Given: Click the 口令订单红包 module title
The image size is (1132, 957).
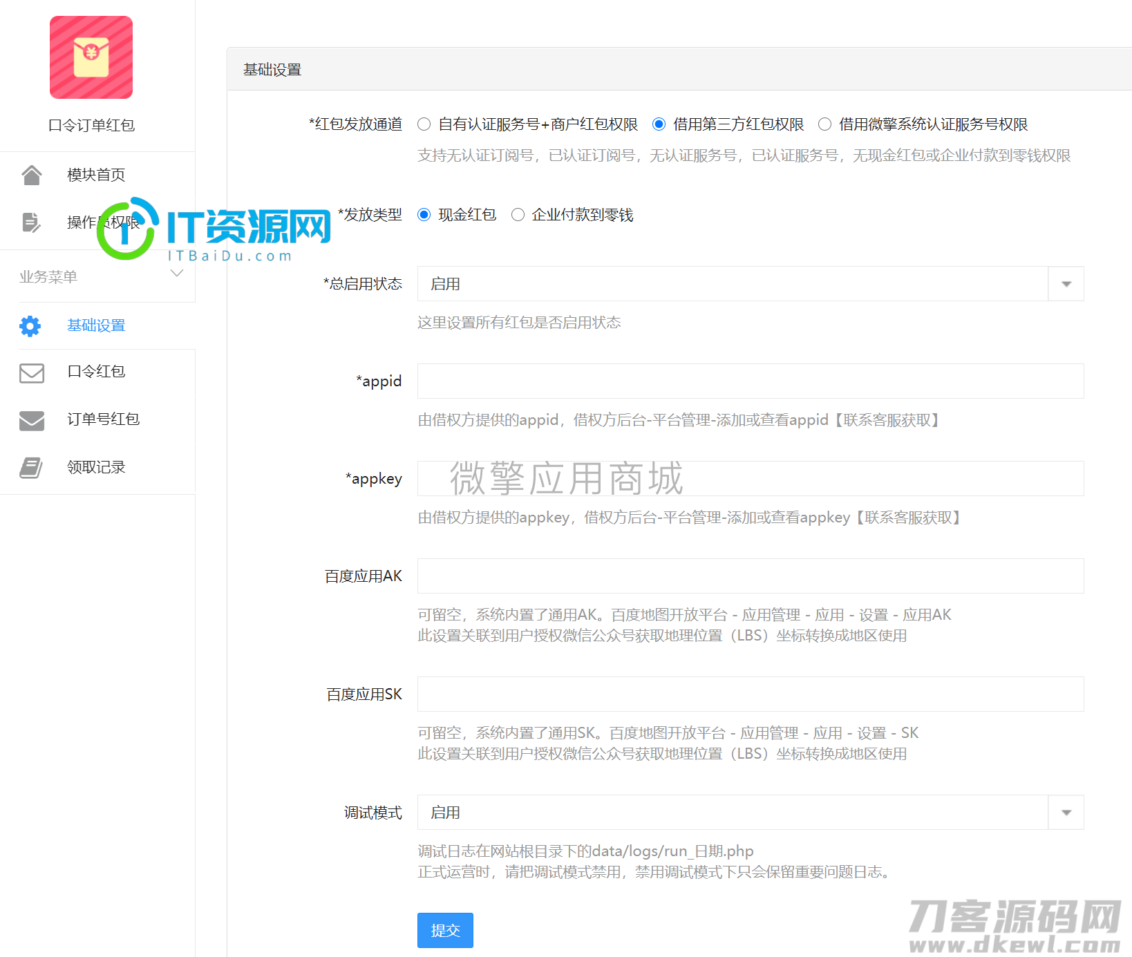Looking at the screenshot, I should (x=91, y=126).
